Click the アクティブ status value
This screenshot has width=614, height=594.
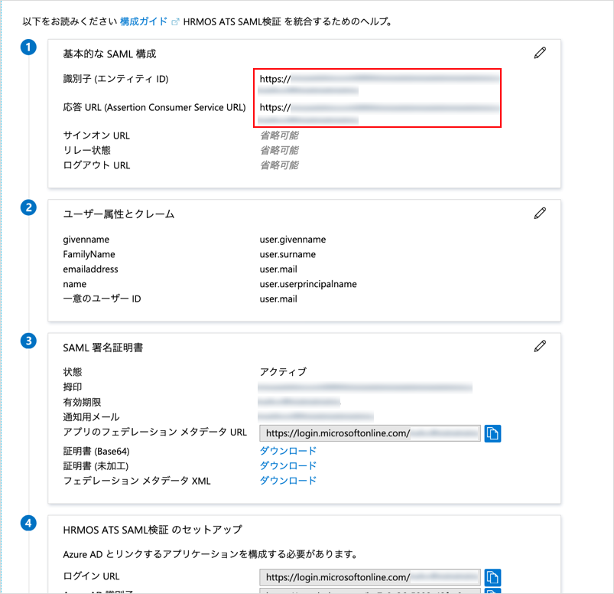283,372
